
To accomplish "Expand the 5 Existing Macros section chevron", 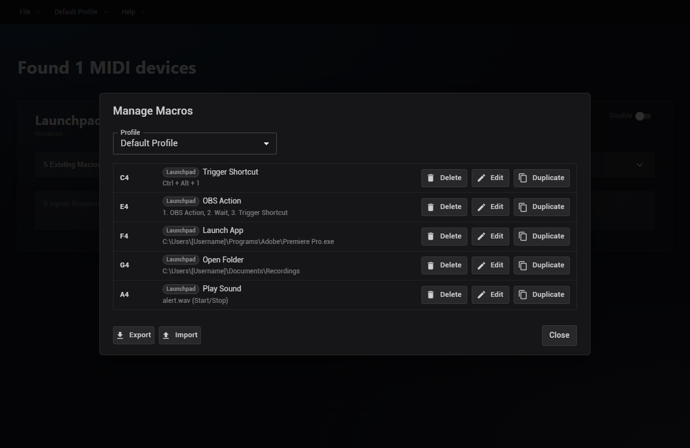I will 640,165.
